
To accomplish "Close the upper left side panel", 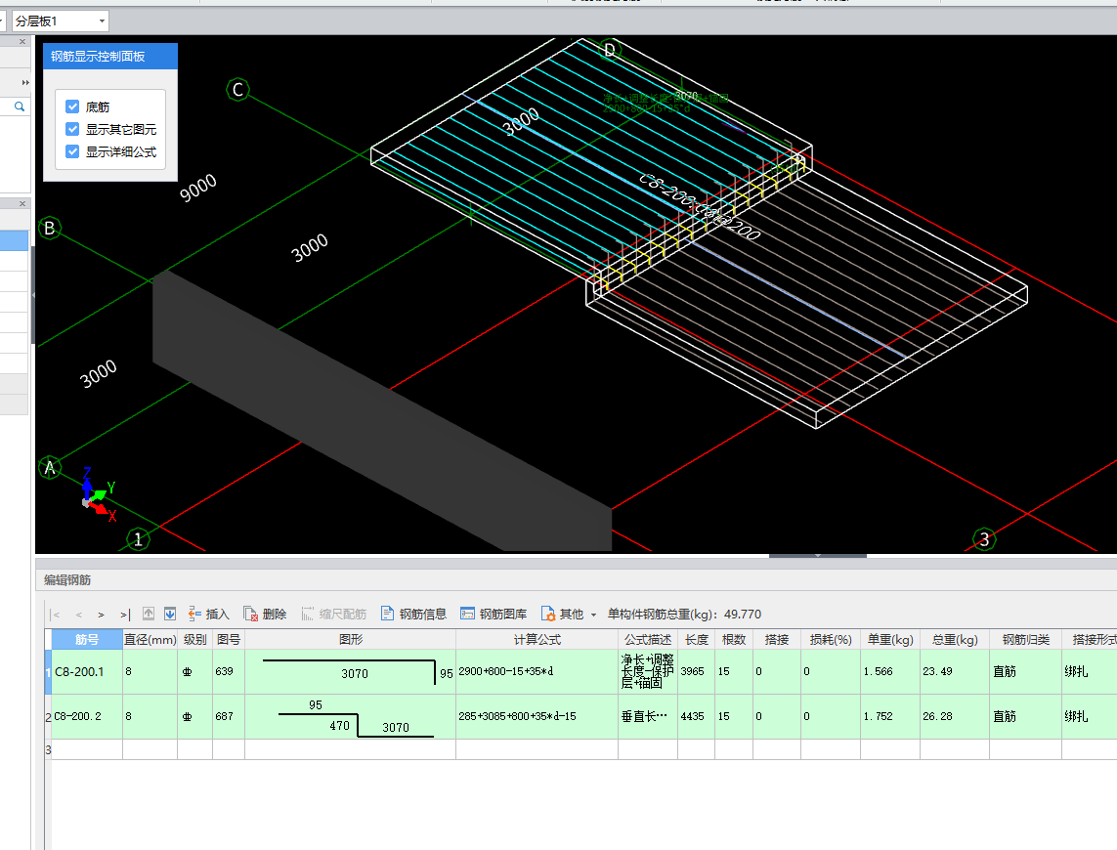I will (22, 41).
